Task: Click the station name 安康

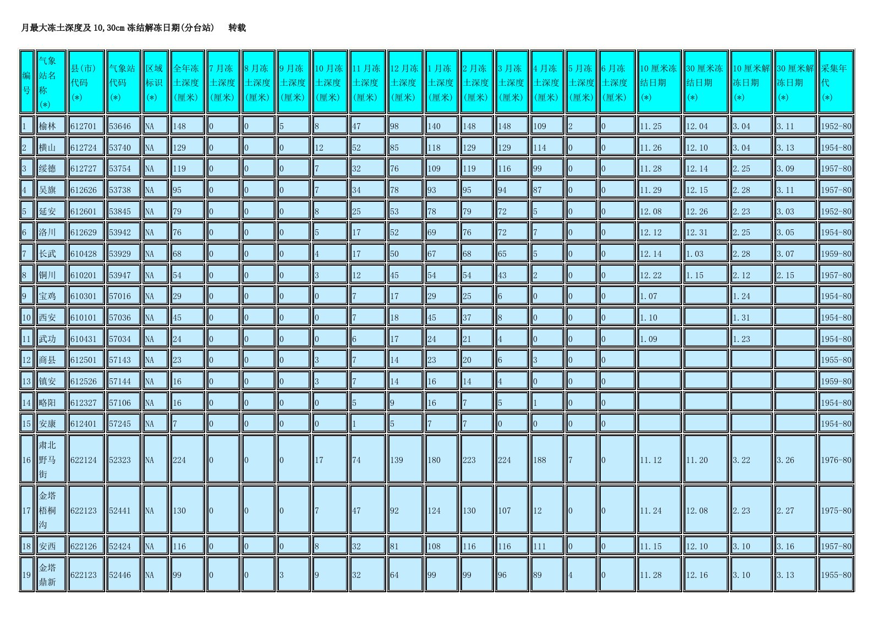Action: (47, 423)
